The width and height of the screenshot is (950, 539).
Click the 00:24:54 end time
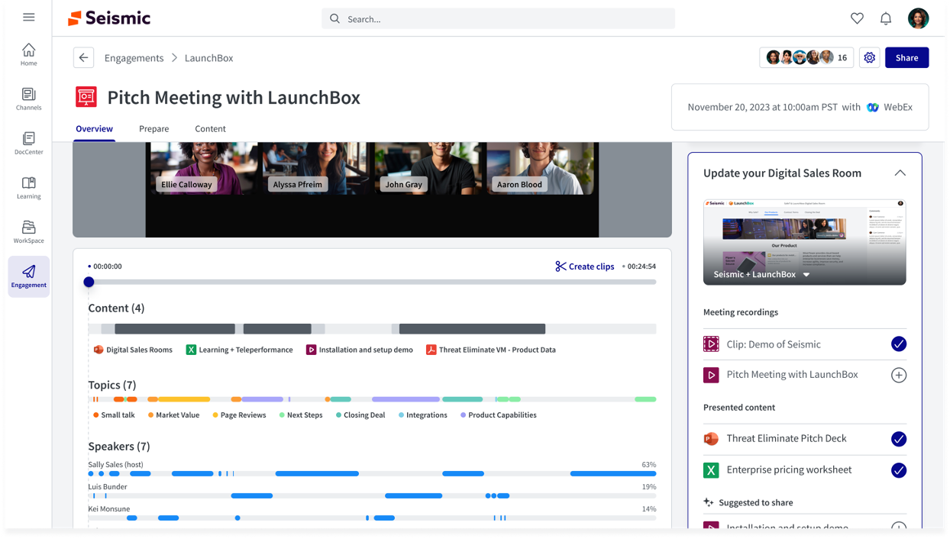(x=641, y=266)
